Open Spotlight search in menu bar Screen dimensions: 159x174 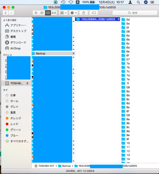coord(138,2)
